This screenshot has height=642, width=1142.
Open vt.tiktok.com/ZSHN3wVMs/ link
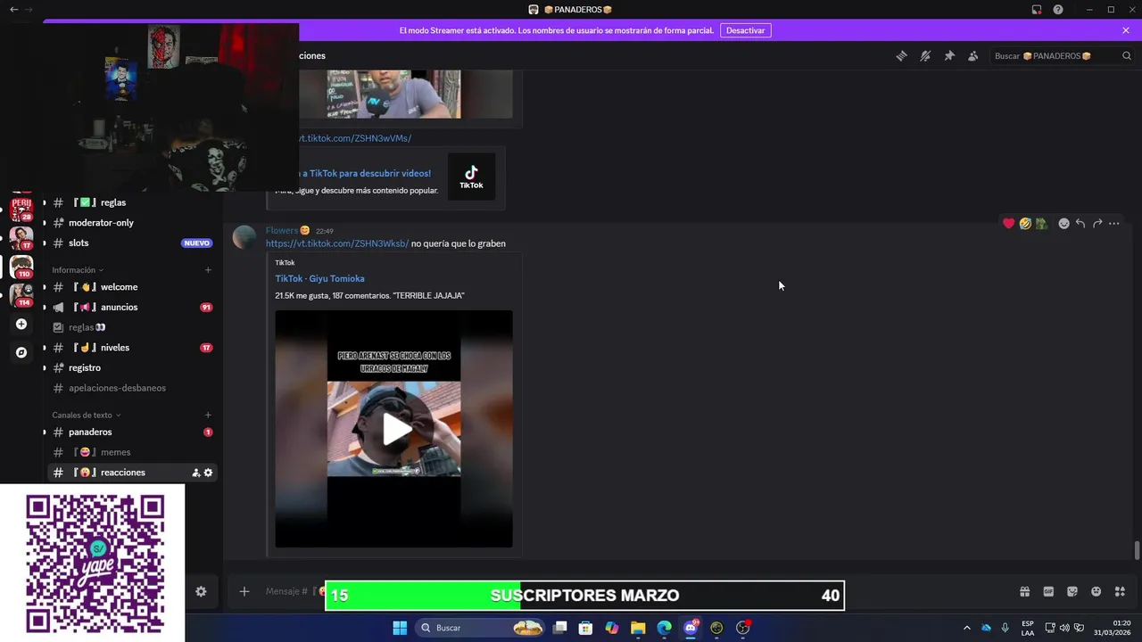click(x=355, y=138)
